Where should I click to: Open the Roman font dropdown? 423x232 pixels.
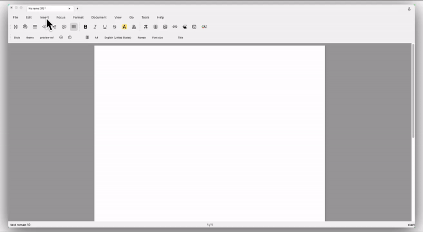[x=142, y=38]
